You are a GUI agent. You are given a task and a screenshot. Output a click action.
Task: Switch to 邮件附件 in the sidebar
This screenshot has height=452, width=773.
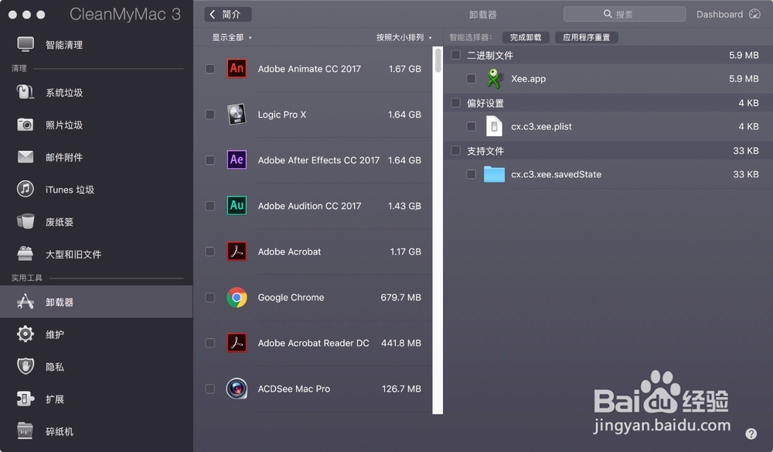pyautogui.click(x=97, y=157)
